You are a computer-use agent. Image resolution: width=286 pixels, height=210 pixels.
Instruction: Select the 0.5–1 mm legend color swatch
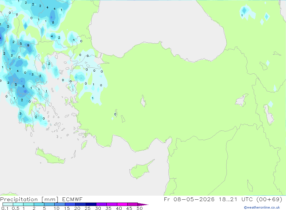click(18, 204)
